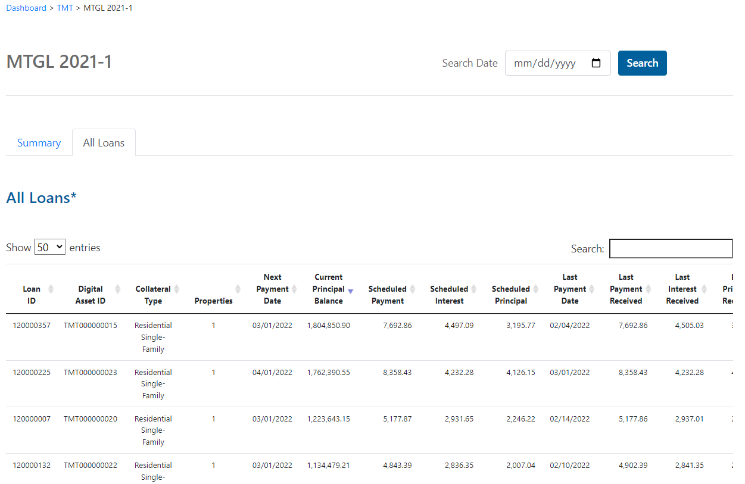The image size is (745, 484).
Task: Sort table by Digital Asset ID arrows
Action: click(117, 289)
